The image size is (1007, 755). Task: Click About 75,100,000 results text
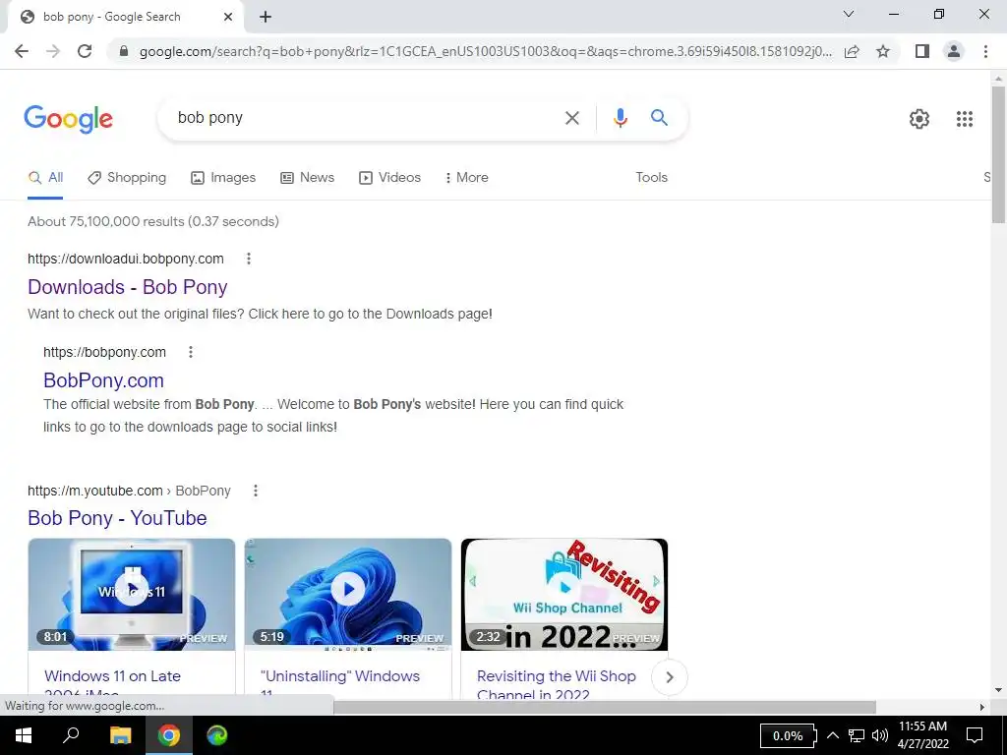click(152, 221)
